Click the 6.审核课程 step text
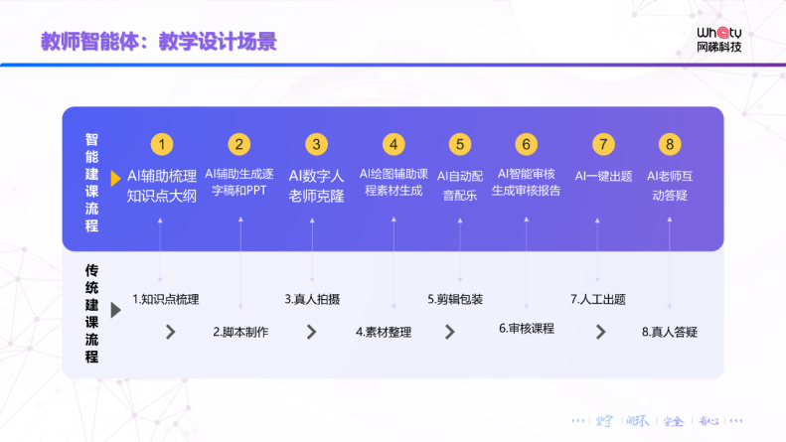 (526, 329)
